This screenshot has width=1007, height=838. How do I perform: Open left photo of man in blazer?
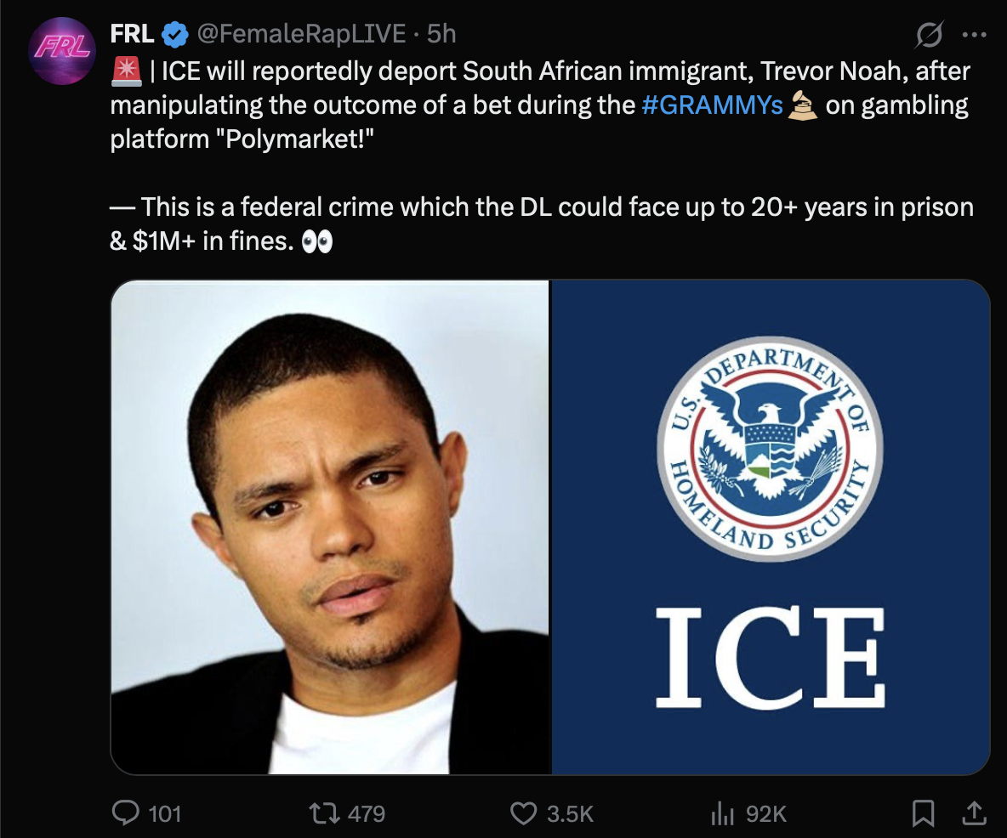[330, 527]
